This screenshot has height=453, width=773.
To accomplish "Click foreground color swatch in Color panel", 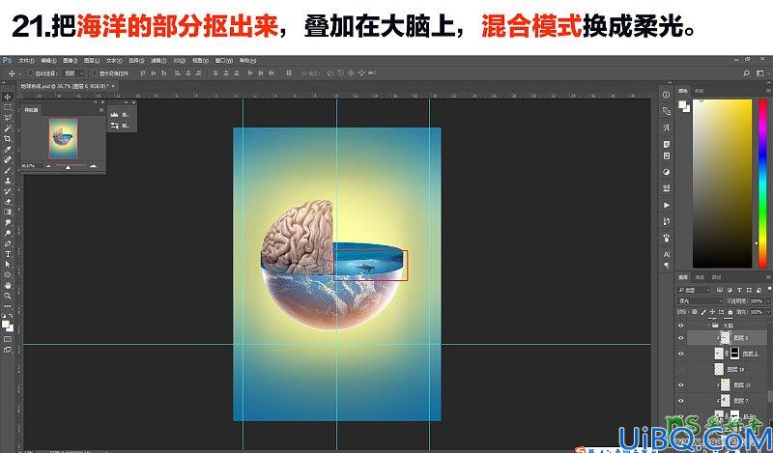I will pos(682,105).
